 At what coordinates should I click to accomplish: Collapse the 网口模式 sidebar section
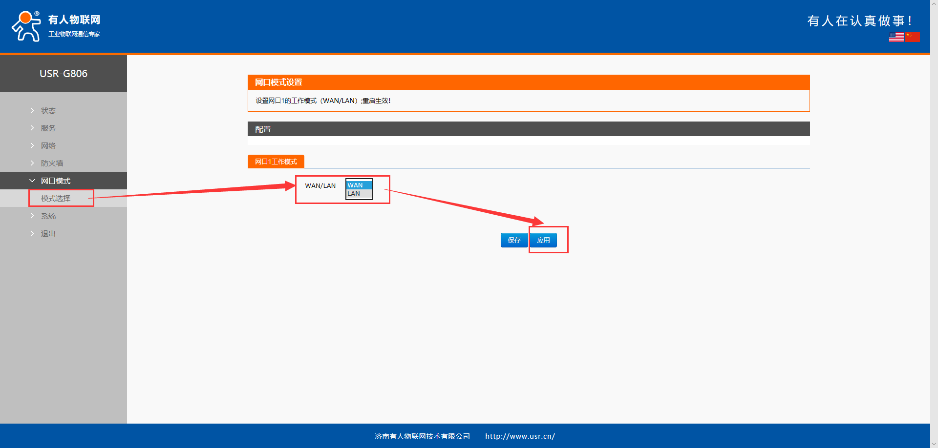click(55, 181)
